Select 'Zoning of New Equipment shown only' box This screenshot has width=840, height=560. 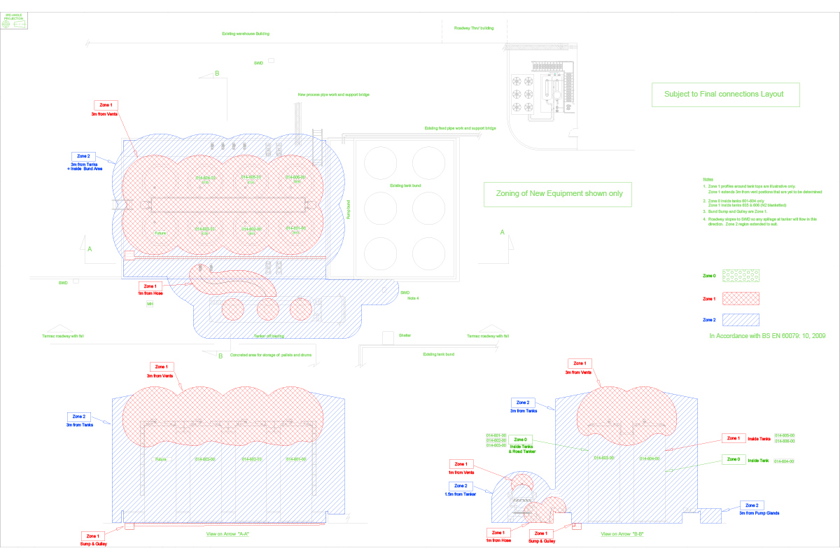[x=556, y=194]
